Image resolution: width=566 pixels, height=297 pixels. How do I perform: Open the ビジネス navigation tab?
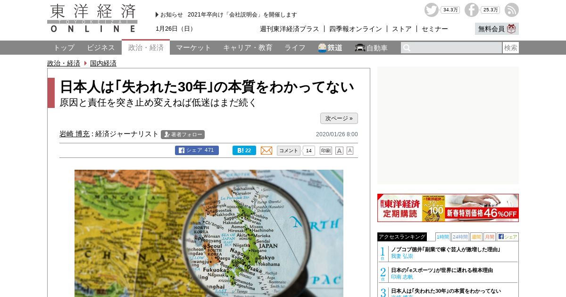[101, 48]
